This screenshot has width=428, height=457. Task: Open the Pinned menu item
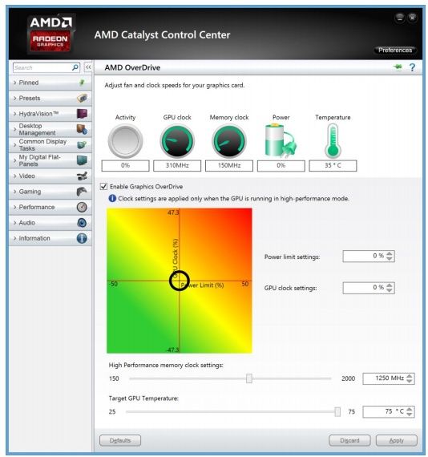click(50, 83)
